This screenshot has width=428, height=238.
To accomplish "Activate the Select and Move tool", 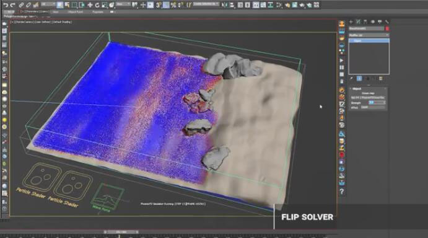I will pos(90,5).
